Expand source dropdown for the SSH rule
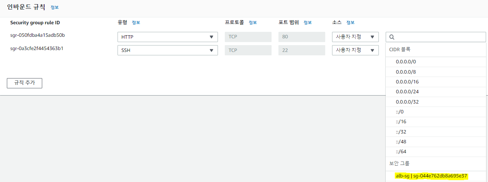This screenshot has height=182, width=488. (x=355, y=50)
